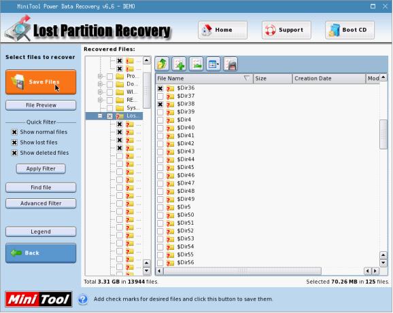This screenshot has height=313, width=393.
Task: Click the file list scroll down arrow
Action: pyautogui.click(x=383, y=263)
